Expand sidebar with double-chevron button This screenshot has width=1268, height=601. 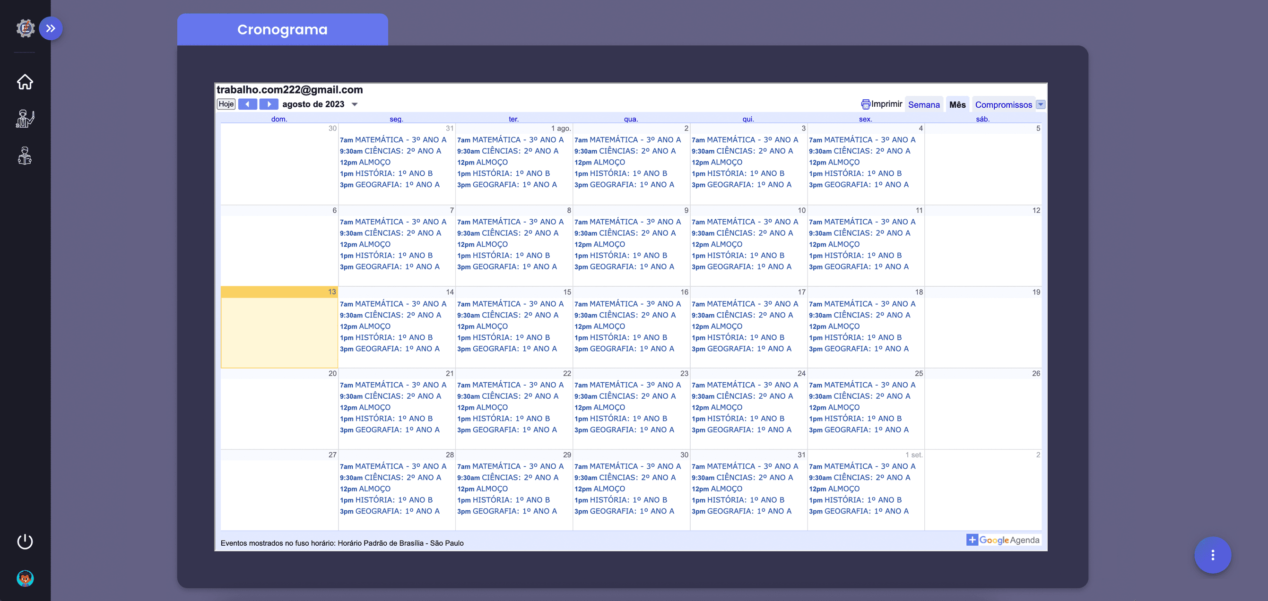(51, 28)
